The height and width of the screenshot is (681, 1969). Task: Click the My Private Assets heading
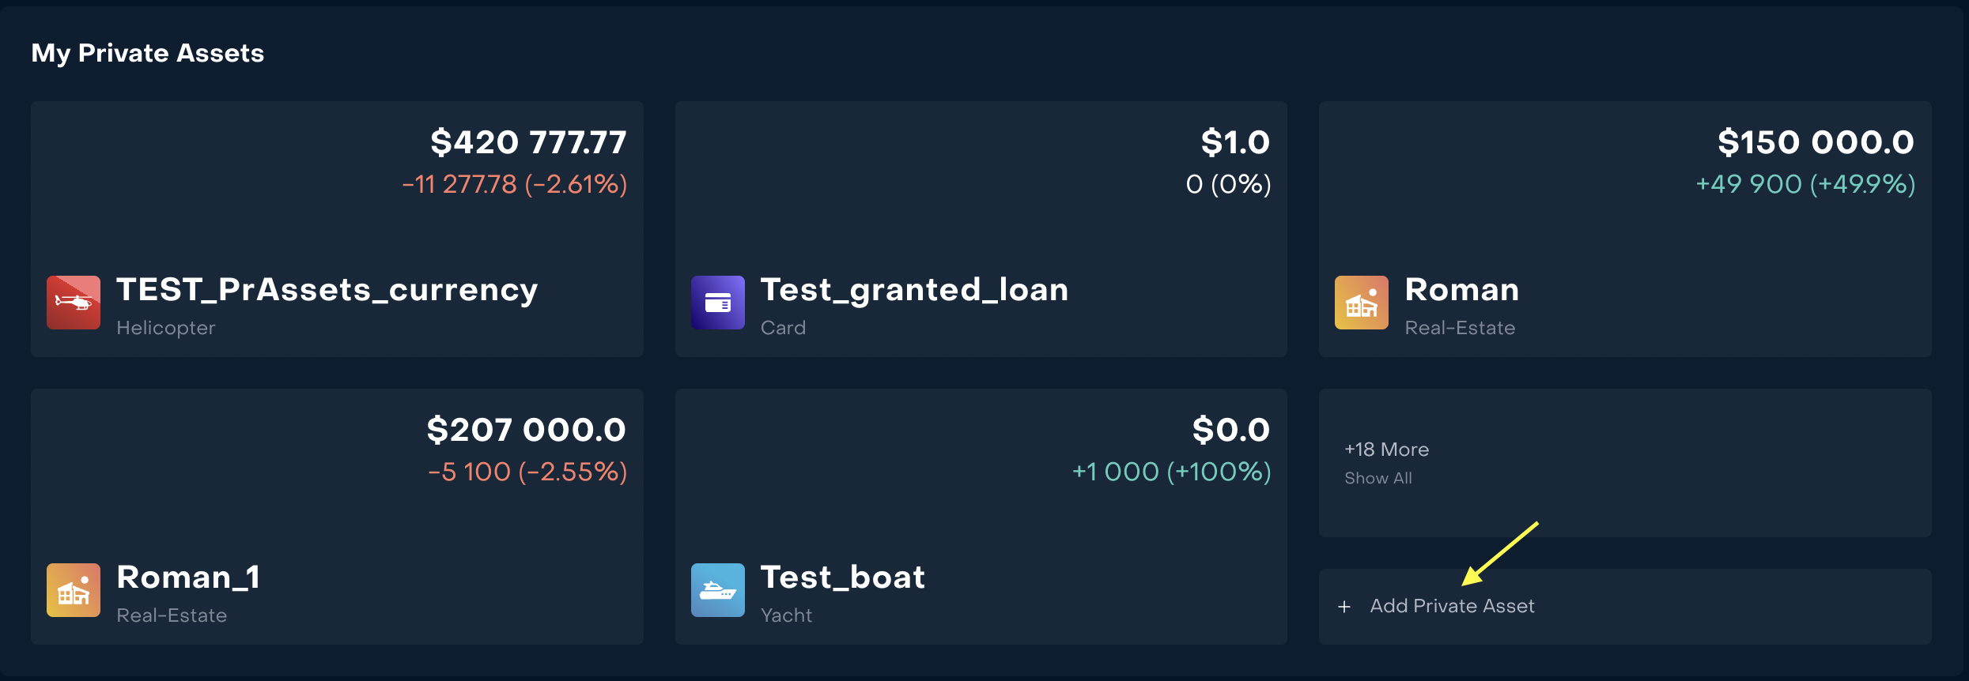pos(148,53)
